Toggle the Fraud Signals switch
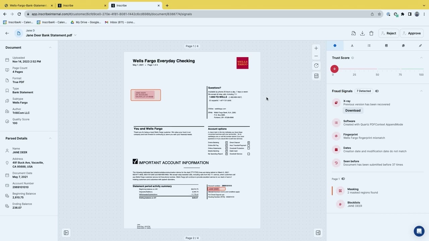Viewport: 429px width, 241px height. (x=377, y=91)
